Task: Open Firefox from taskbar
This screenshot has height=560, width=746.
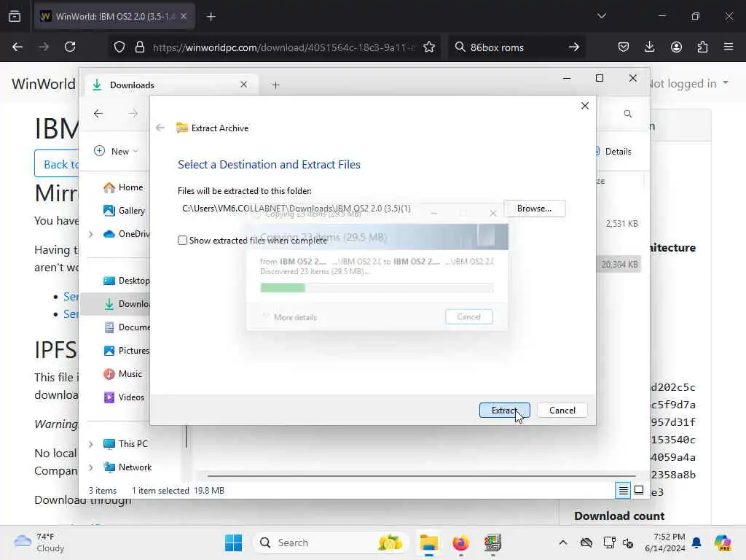Action: pyautogui.click(x=460, y=542)
